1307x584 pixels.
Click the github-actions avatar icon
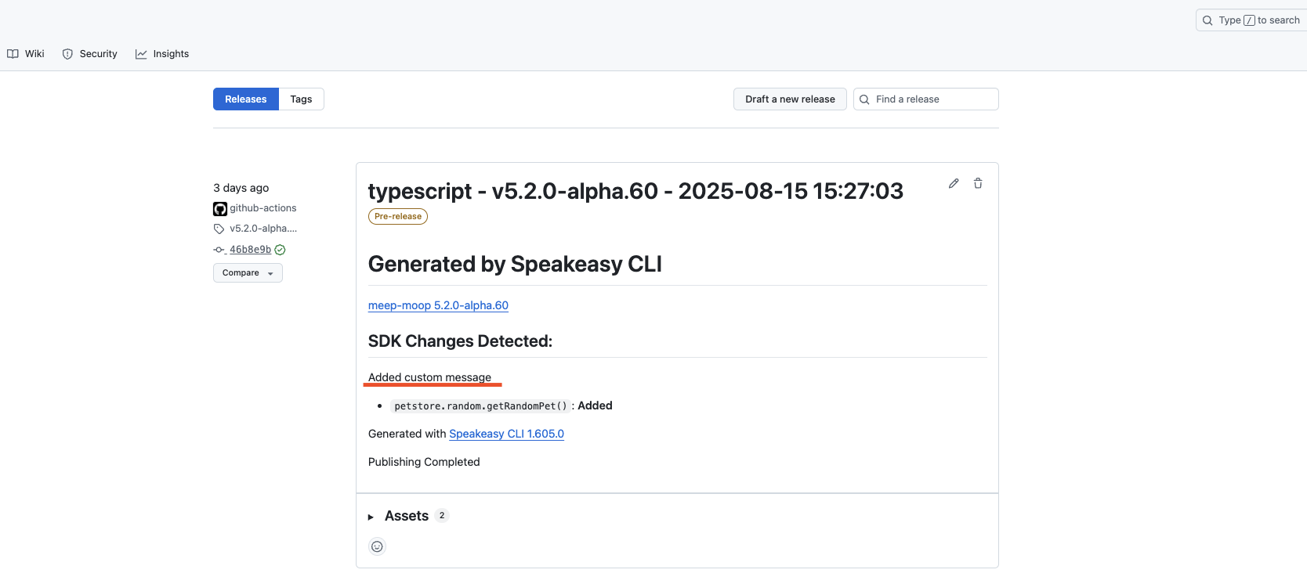tap(220, 209)
